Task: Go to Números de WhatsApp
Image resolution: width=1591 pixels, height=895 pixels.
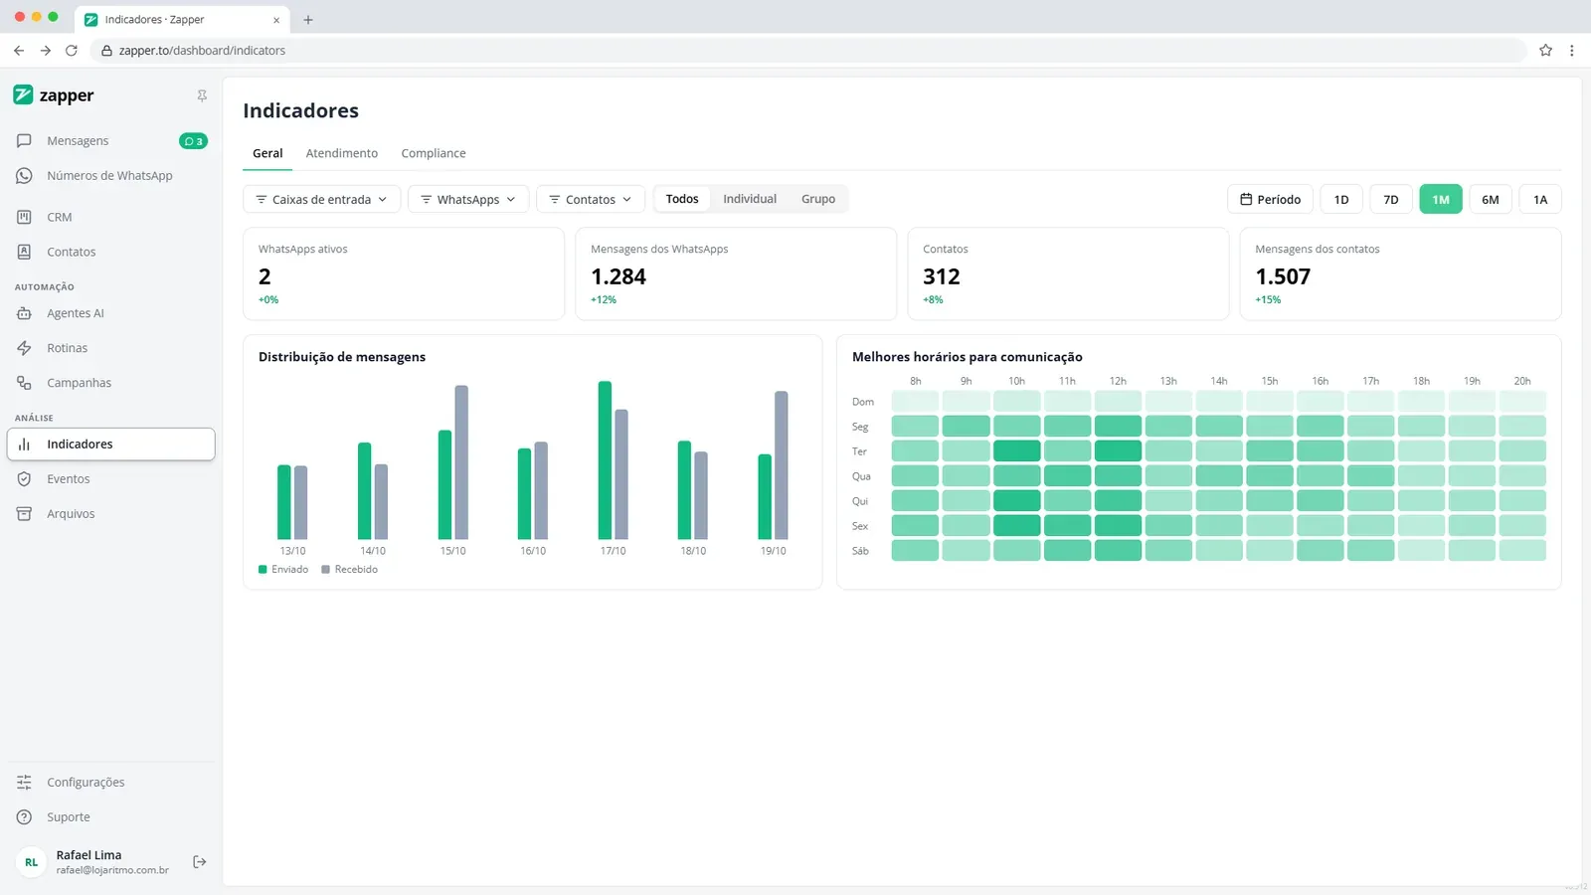Action: click(x=110, y=176)
